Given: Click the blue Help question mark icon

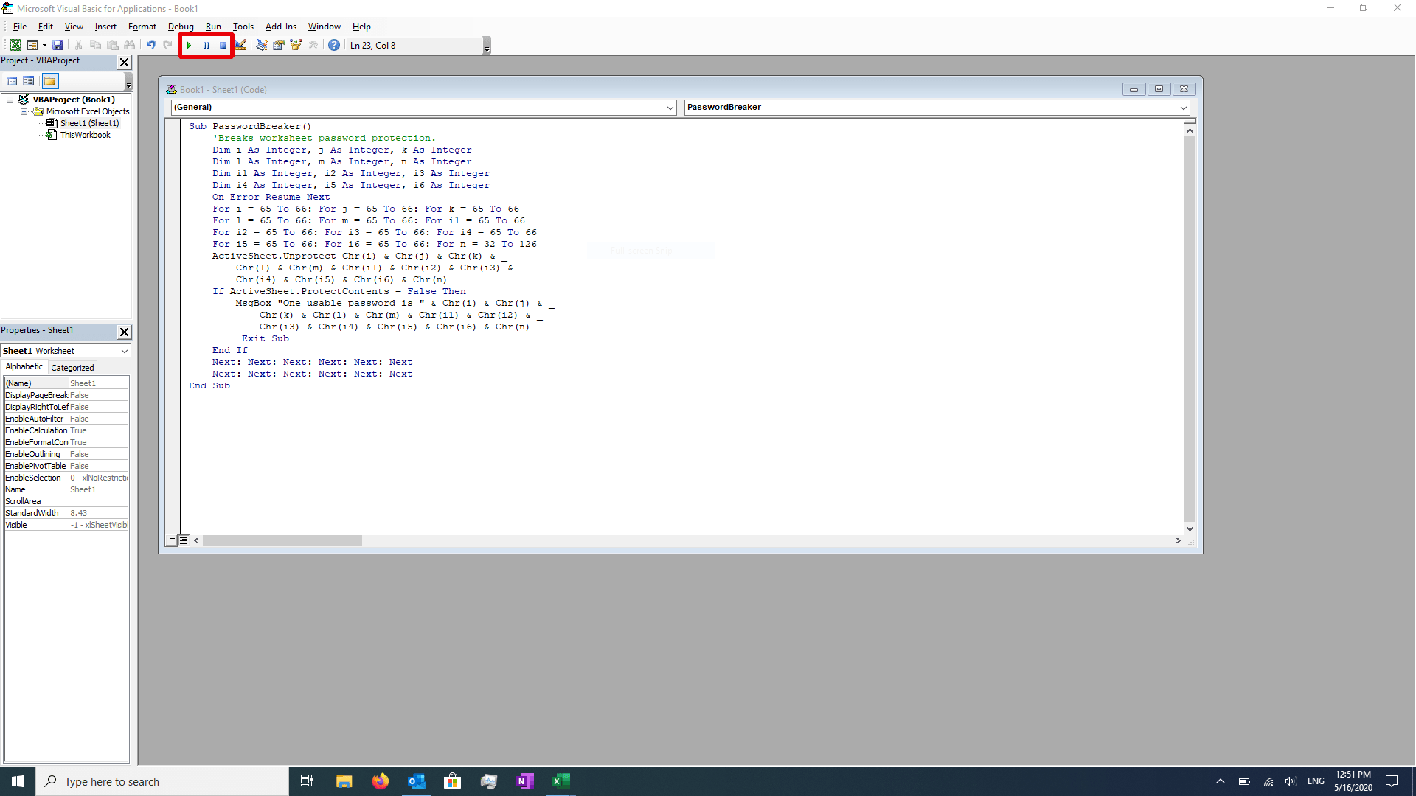Looking at the screenshot, I should 334,46.
